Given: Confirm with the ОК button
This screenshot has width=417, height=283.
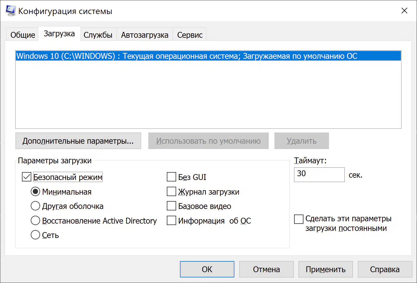Looking at the screenshot, I should click(x=207, y=269).
